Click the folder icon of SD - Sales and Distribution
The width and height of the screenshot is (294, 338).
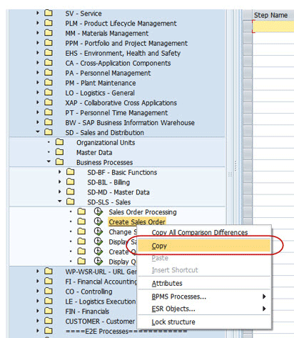click(49, 132)
